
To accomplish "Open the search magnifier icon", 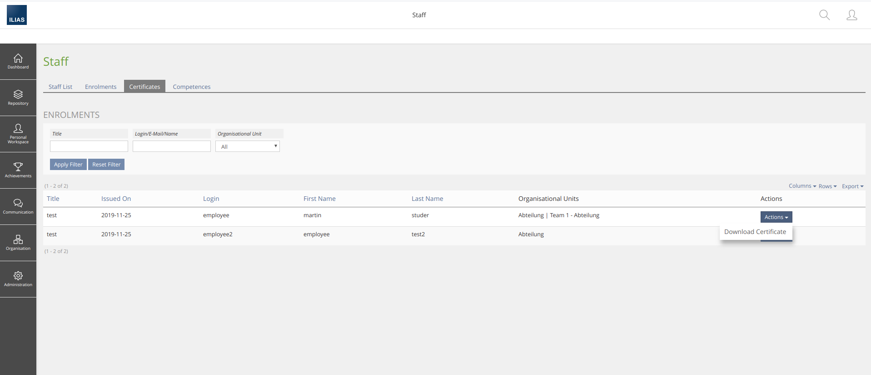I will pyautogui.click(x=824, y=15).
